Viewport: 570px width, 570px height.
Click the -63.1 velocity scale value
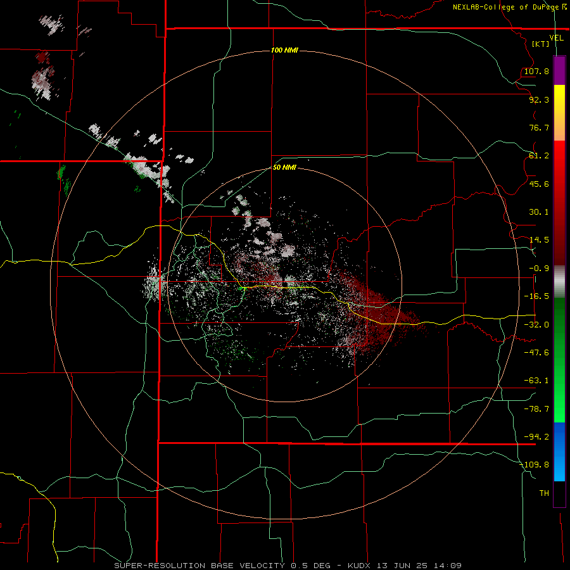[x=536, y=381]
